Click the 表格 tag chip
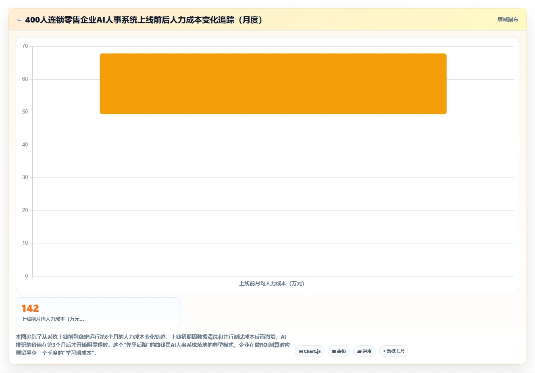The width and height of the screenshot is (535, 373). (339, 351)
